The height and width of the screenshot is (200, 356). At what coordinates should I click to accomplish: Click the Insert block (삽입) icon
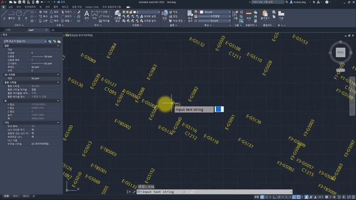pos(165,15)
